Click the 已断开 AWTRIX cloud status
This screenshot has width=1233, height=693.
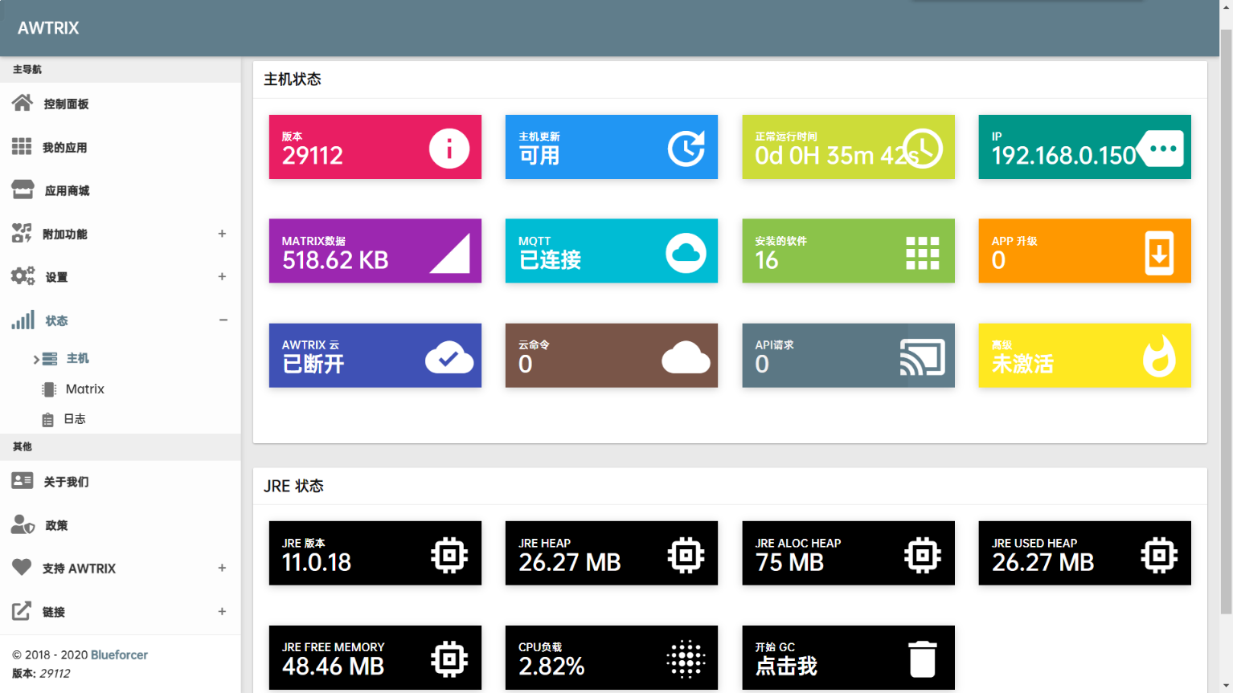click(x=313, y=364)
